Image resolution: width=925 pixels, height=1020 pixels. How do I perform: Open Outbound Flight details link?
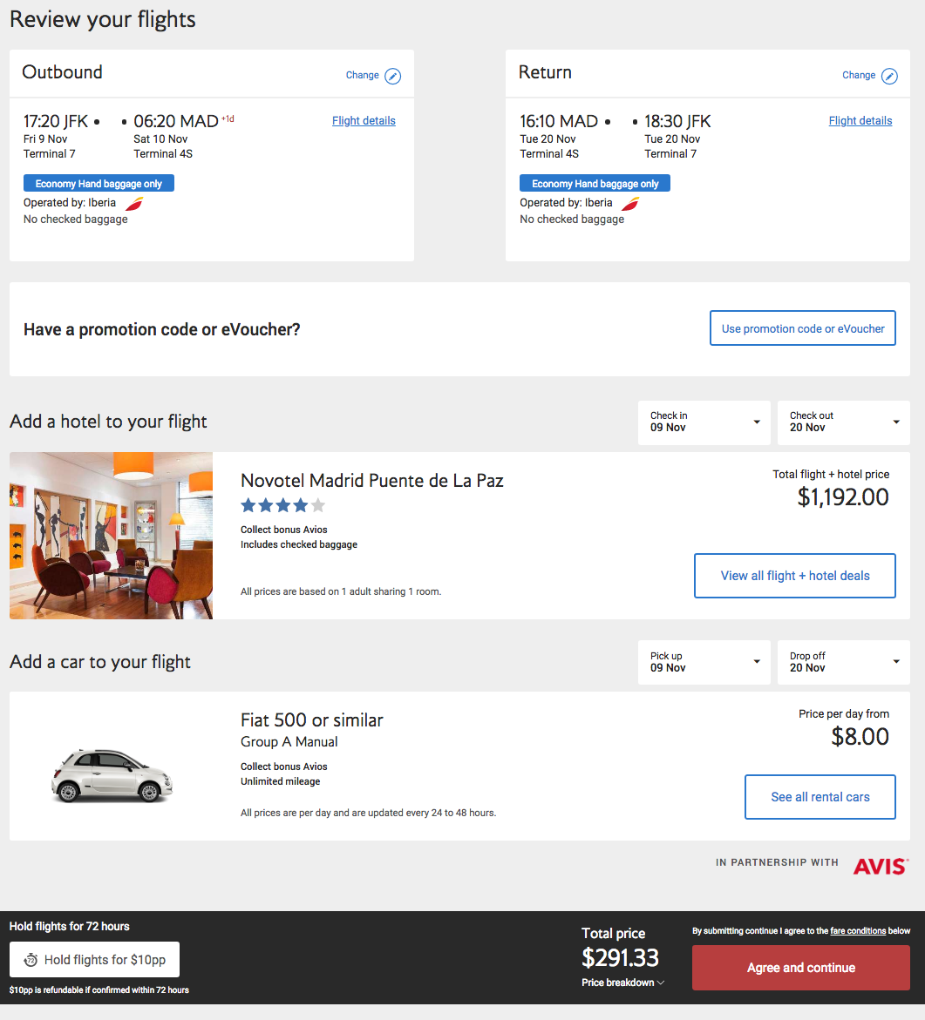[364, 121]
